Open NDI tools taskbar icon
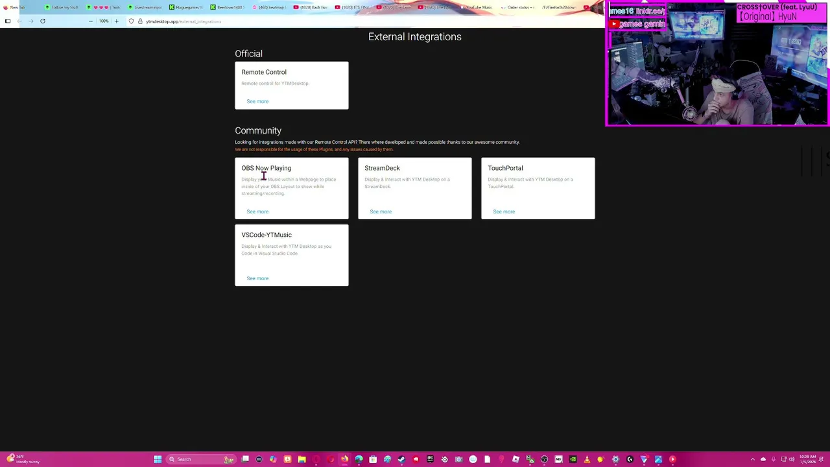 click(558, 459)
